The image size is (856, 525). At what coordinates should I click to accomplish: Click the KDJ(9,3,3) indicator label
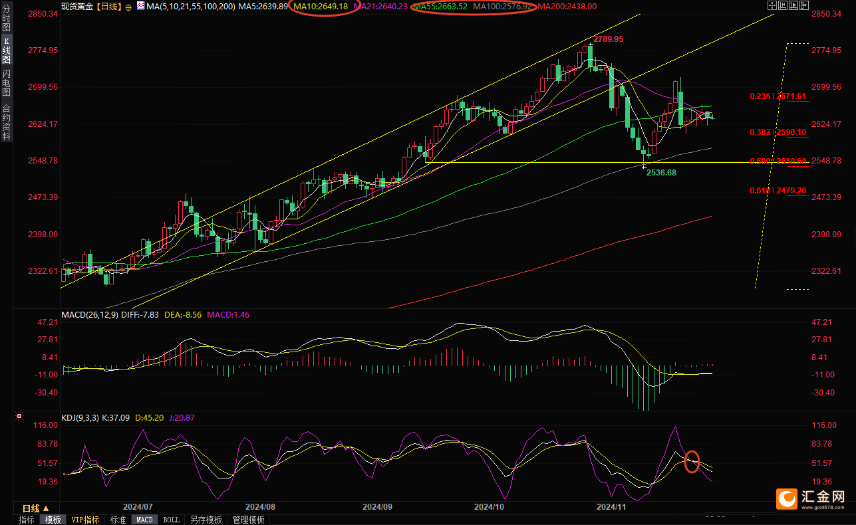[x=82, y=418]
